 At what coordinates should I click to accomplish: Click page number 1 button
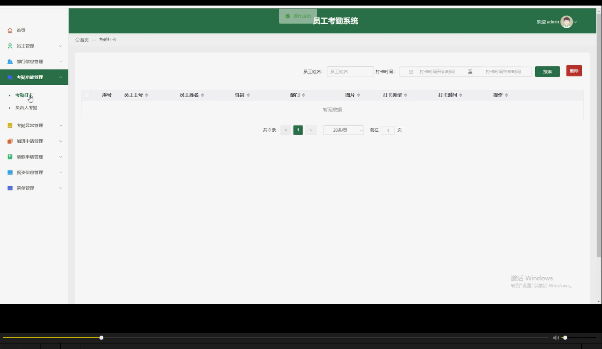tap(298, 130)
